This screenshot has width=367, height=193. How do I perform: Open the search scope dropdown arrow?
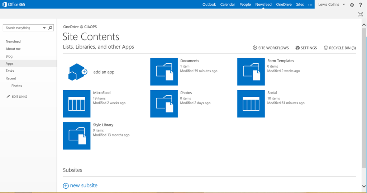(44, 28)
